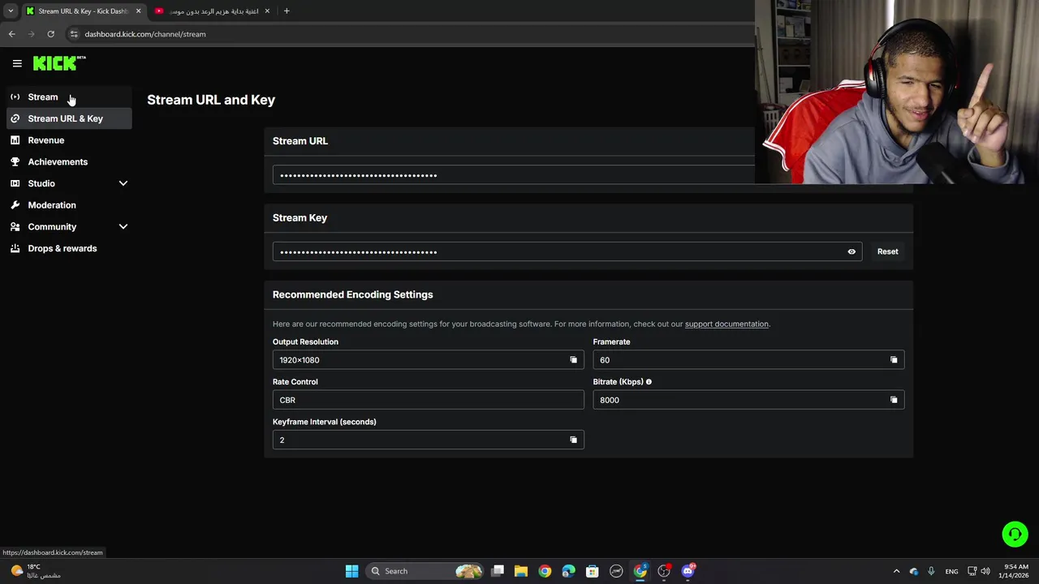Click the Rate Control CBR field
The width and height of the screenshot is (1039, 584).
429,400
